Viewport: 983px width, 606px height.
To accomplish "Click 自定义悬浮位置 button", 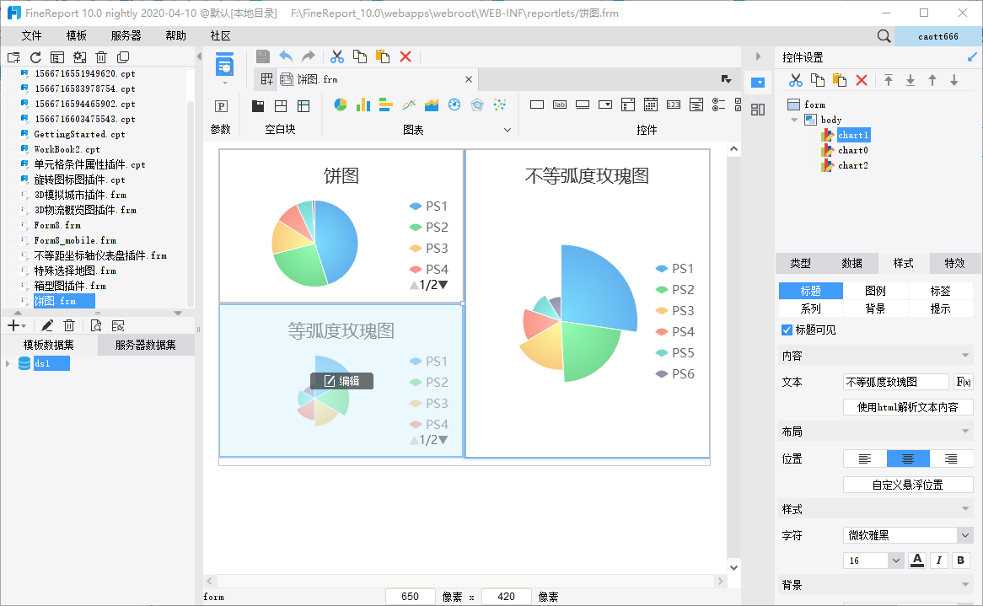I will (908, 485).
